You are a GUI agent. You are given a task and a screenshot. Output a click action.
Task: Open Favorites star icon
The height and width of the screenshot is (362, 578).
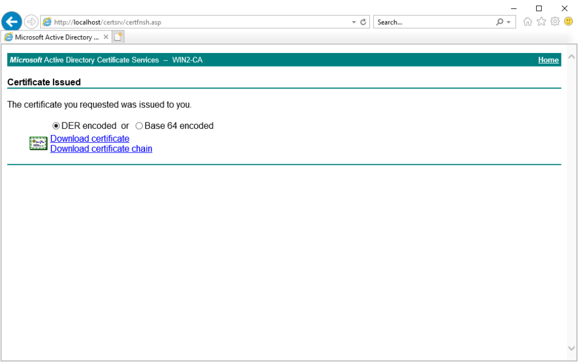coord(541,22)
